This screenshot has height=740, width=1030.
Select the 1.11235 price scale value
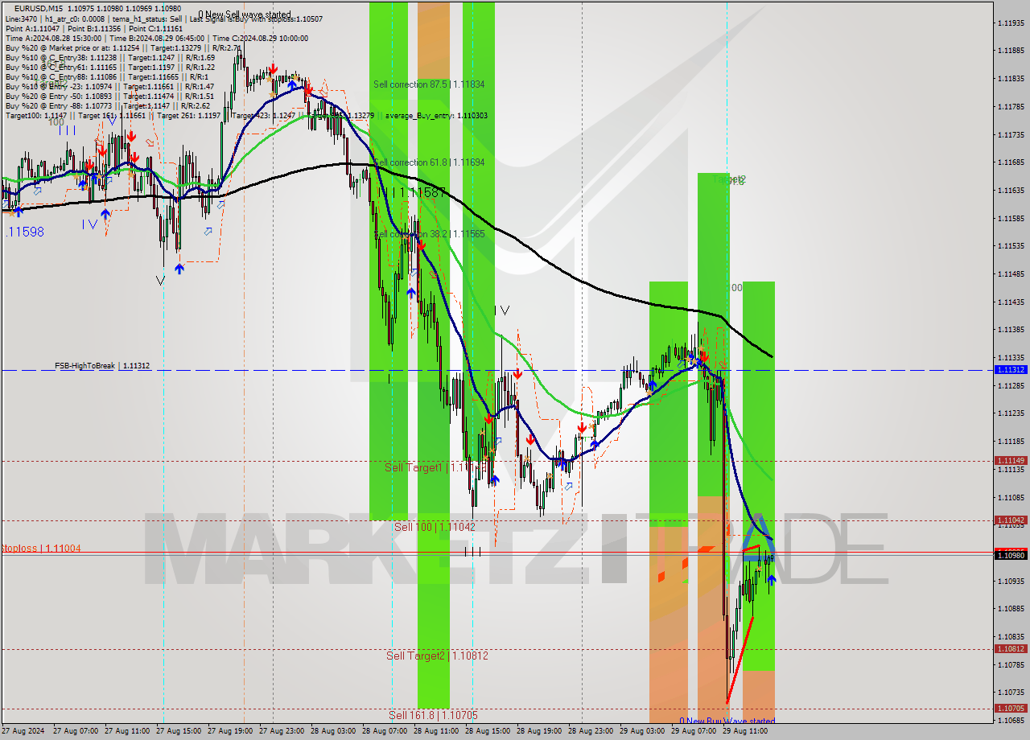click(1011, 413)
